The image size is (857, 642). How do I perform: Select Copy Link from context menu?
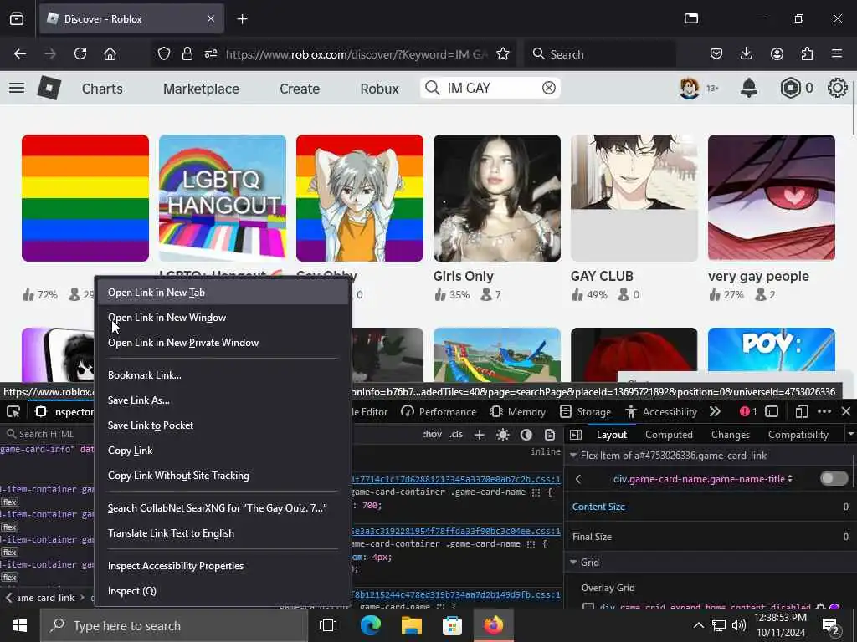223,451
